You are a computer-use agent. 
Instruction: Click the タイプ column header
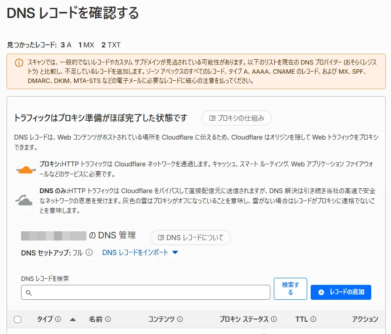(x=45, y=319)
